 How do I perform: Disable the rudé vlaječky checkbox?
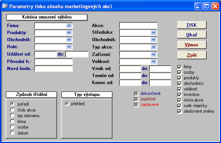click(179, 106)
